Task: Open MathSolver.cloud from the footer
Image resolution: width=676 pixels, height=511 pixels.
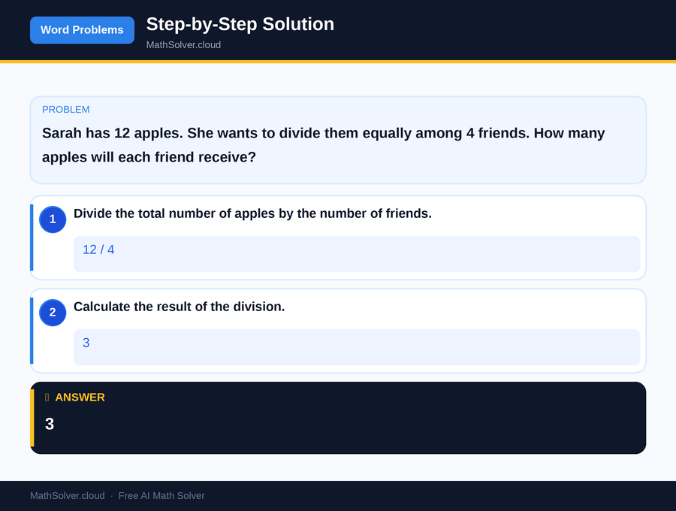Action: coord(67,495)
